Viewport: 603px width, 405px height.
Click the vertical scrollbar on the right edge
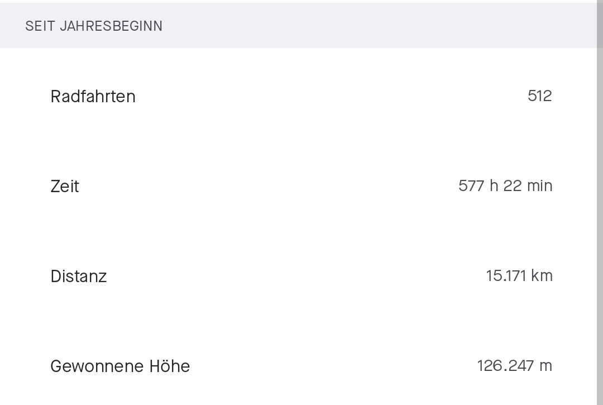point(600,202)
